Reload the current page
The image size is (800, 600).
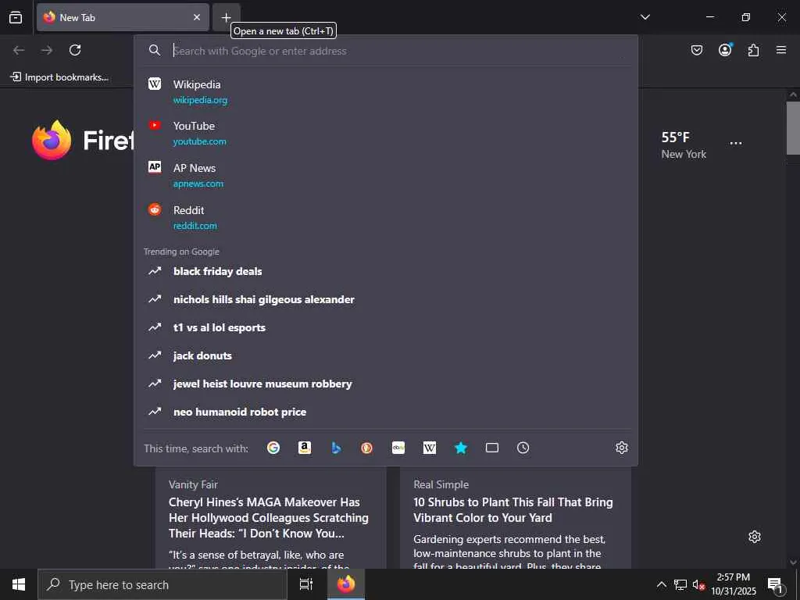click(75, 50)
